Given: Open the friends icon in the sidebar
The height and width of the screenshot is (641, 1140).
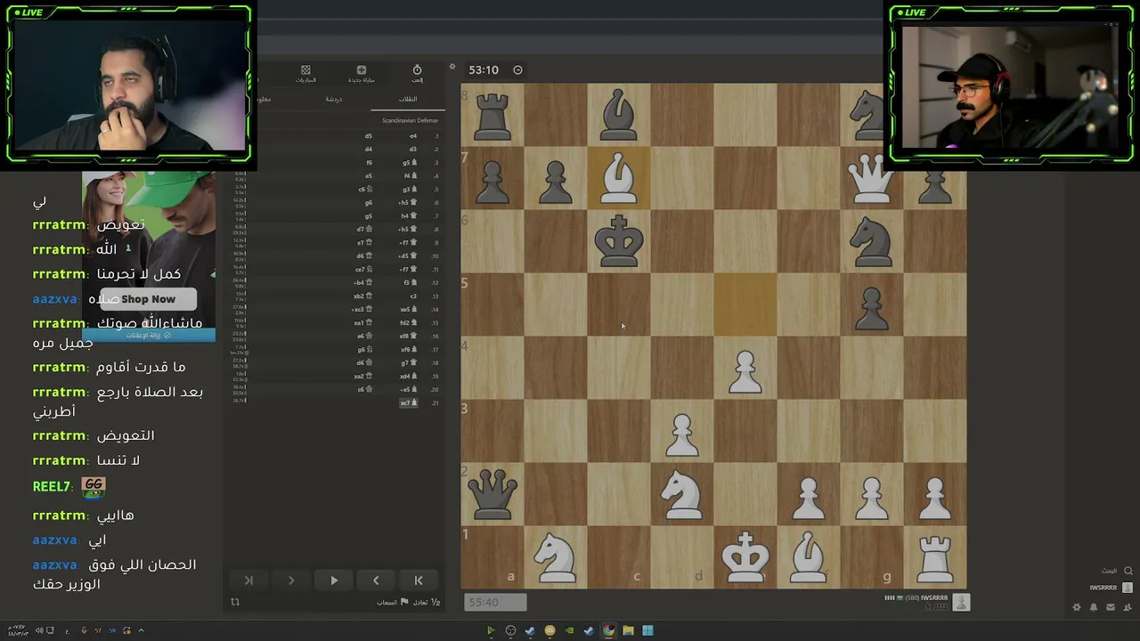Looking at the screenshot, I should click(1128, 607).
